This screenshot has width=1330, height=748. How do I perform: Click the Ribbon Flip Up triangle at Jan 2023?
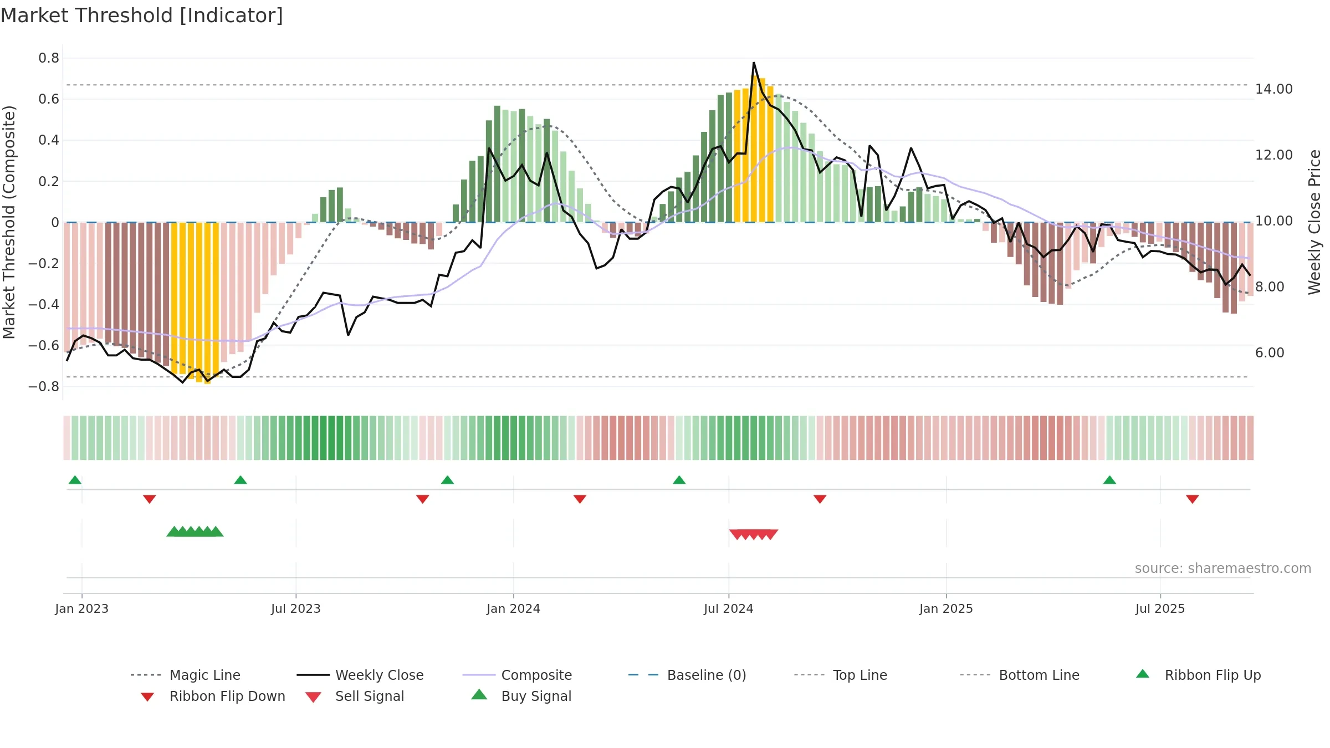click(x=75, y=480)
